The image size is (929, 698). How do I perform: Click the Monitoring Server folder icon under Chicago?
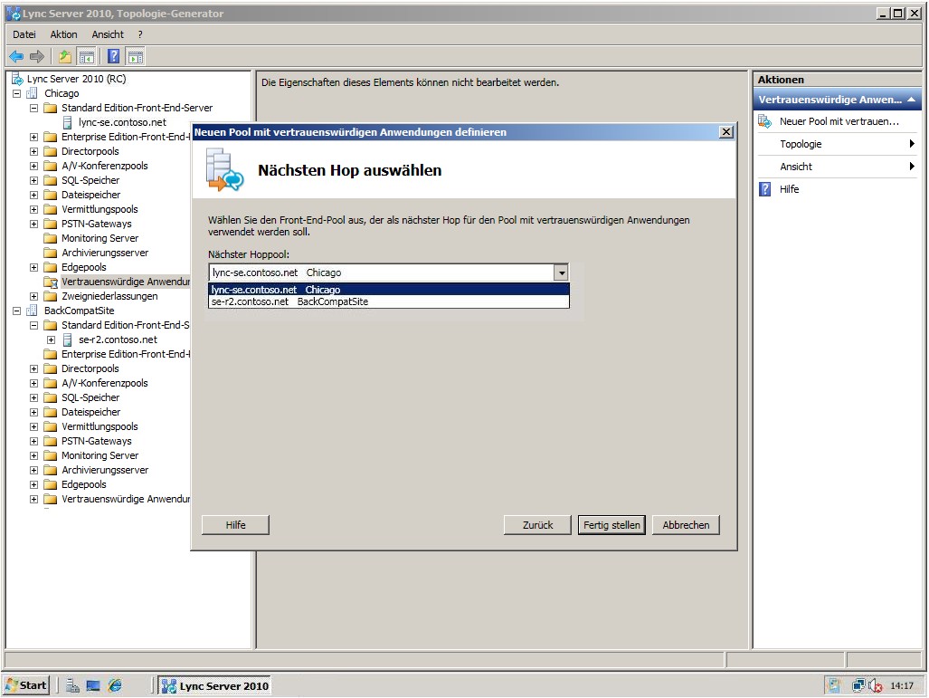click(51, 238)
